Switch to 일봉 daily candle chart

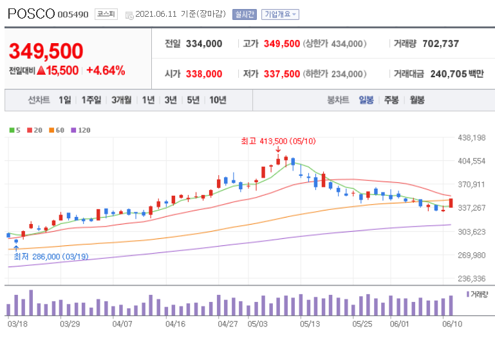coord(366,100)
